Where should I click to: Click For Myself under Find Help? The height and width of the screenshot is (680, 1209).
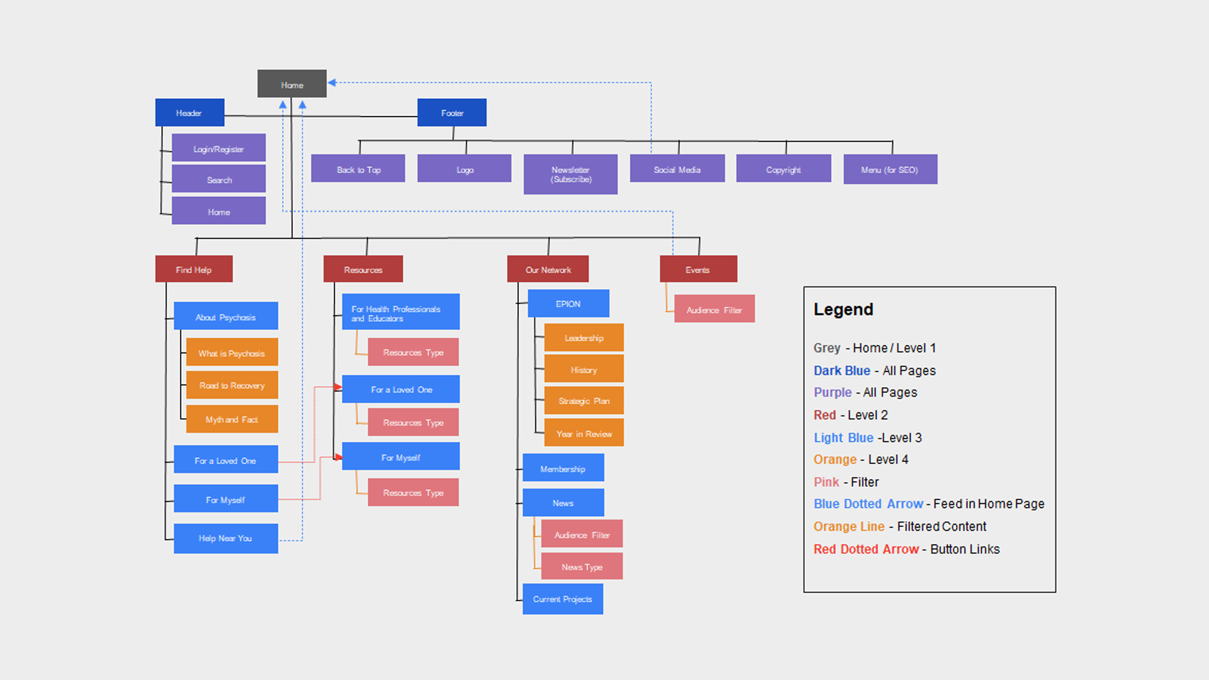pos(225,499)
